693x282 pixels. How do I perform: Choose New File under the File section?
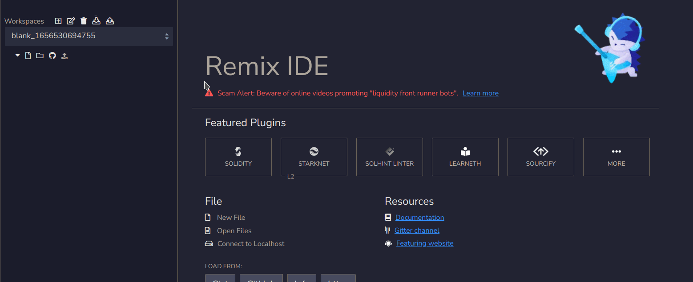[231, 218]
